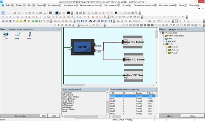The width and height of the screenshot is (205, 121).
Task: Select the arrow pointer tool
Action: pyautogui.click(x=3, y=13)
